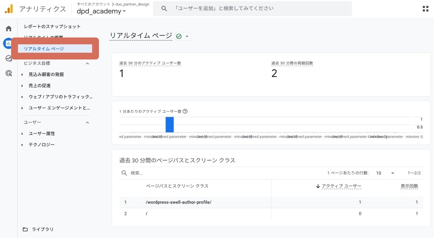The height and width of the screenshot is (238, 434).
Task: Open the Explore icon in left rail
Action: click(9, 58)
